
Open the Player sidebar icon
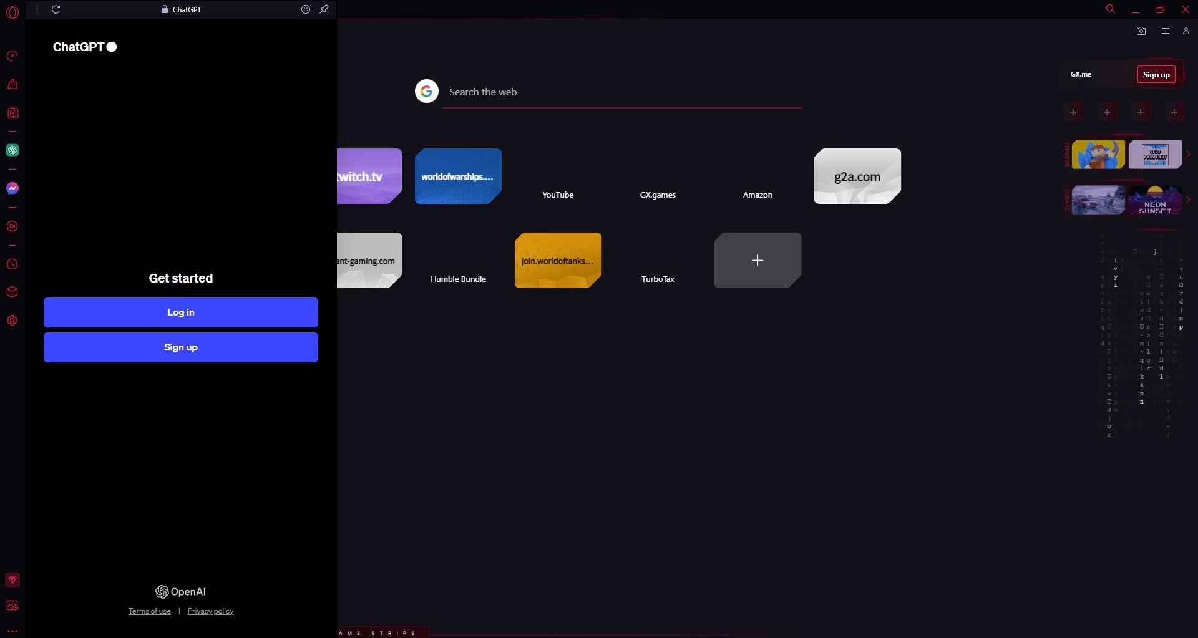12,226
